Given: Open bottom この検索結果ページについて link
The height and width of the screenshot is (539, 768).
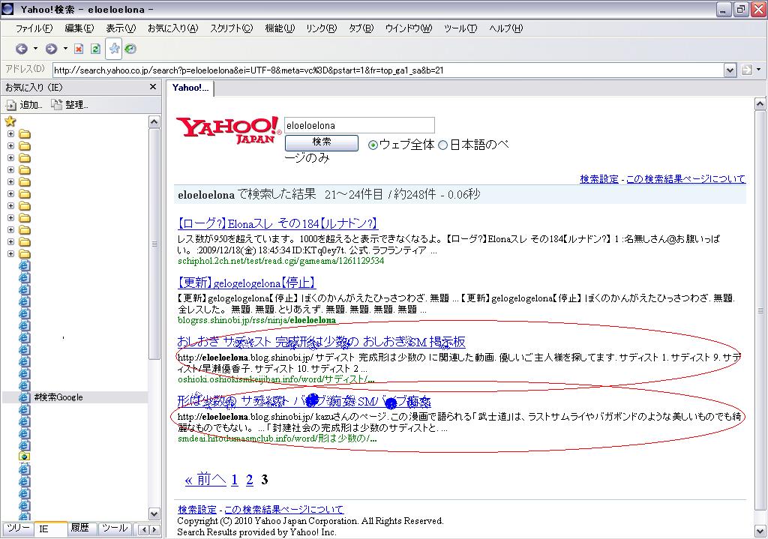Looking at the screenshot, I should [284, 510].
